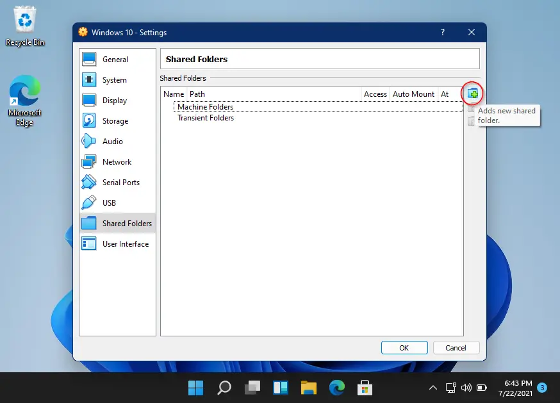This screenshot has width=560, height=403.
Task: Show hidden system tray icons
Action: click(433, 388)
